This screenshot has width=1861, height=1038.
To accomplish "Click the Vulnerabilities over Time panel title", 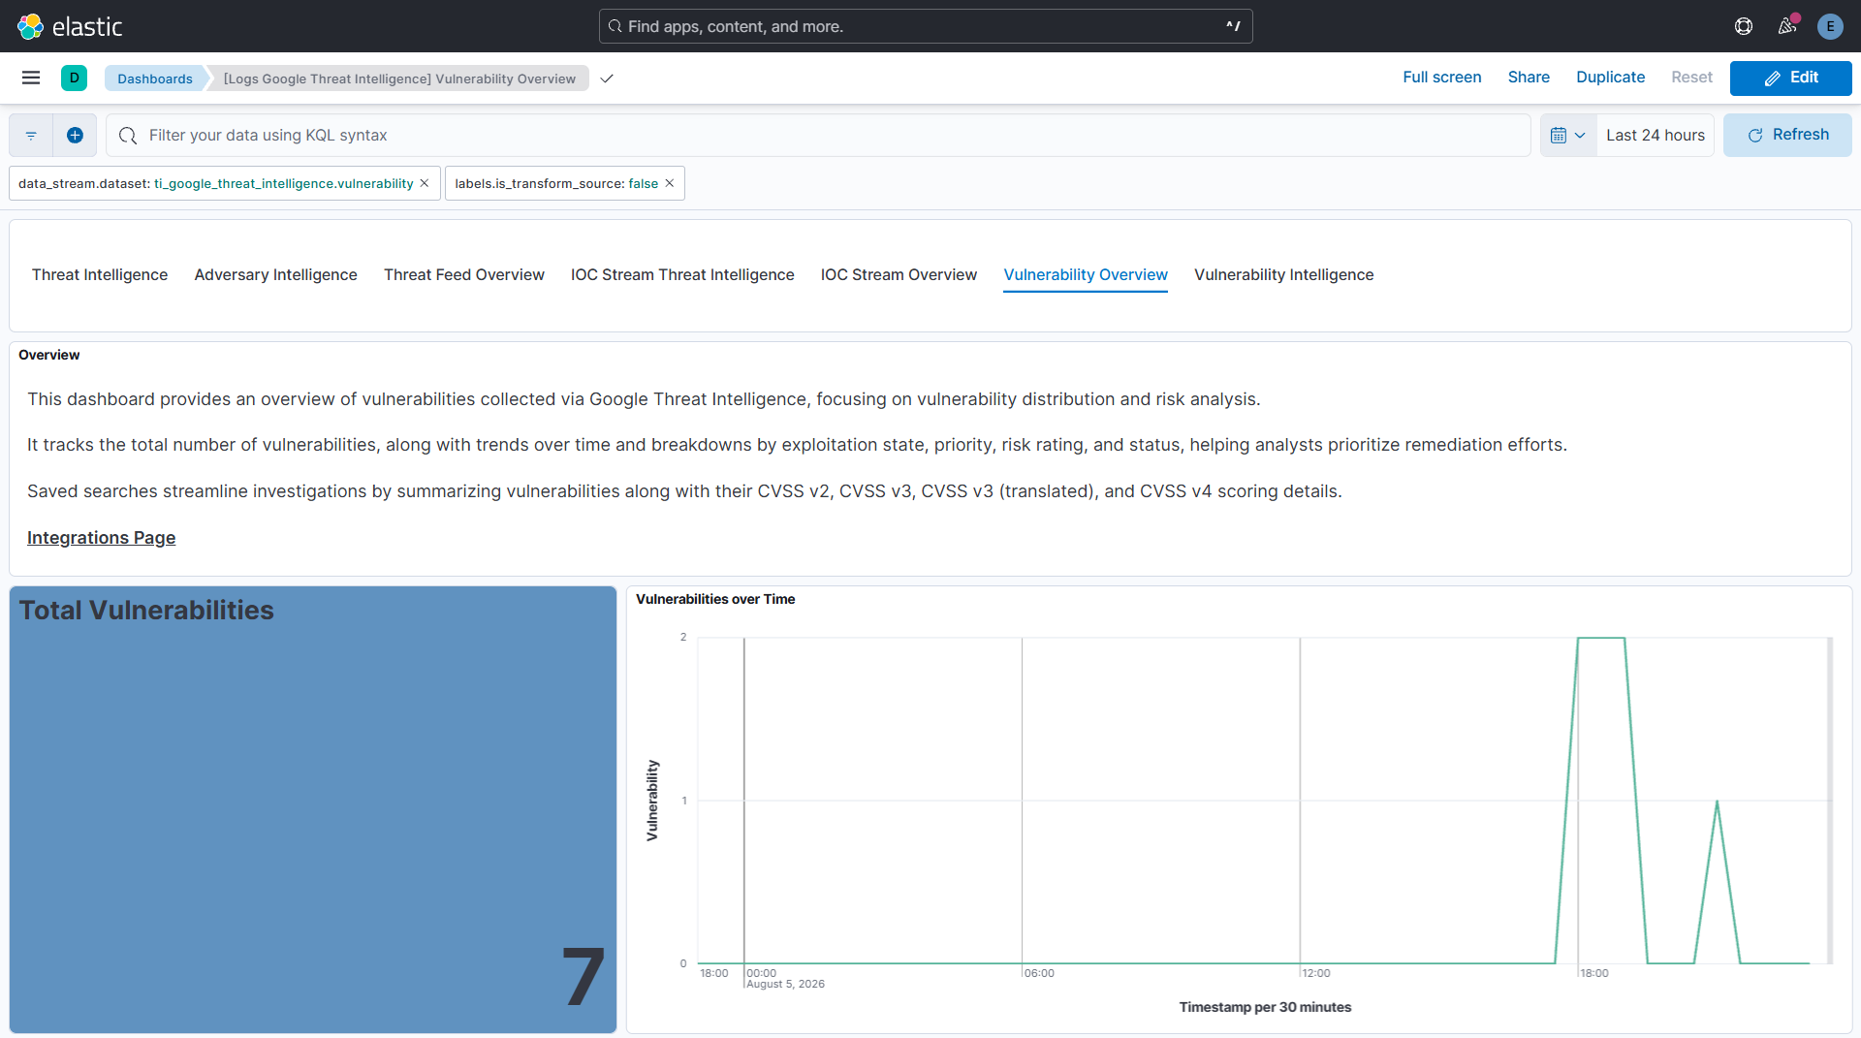I will point(715,600).
